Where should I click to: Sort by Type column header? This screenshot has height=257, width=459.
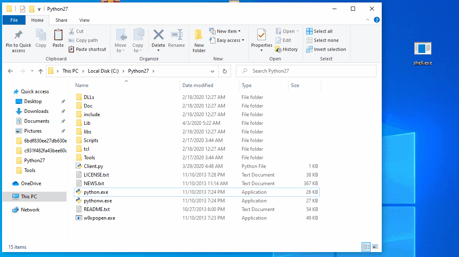click(x=247, y=85)
